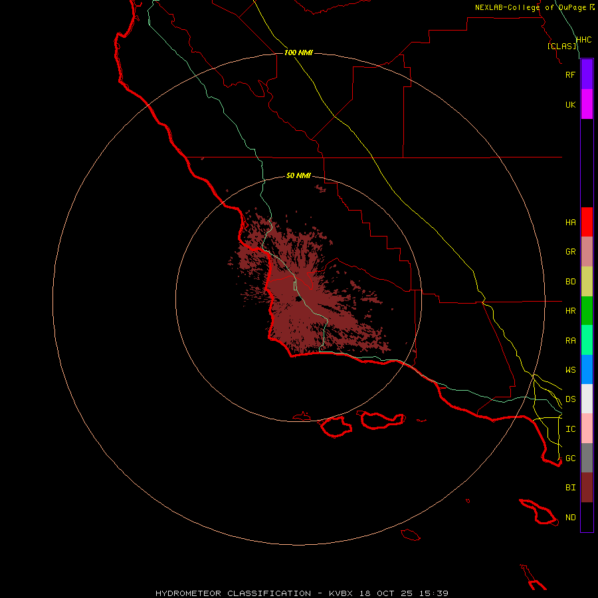Image resolution: width=598 pixels, height=598 pixels.
Task: Click the 'HHC' product label
Action: pyautogui.click(x=583, y=40)
